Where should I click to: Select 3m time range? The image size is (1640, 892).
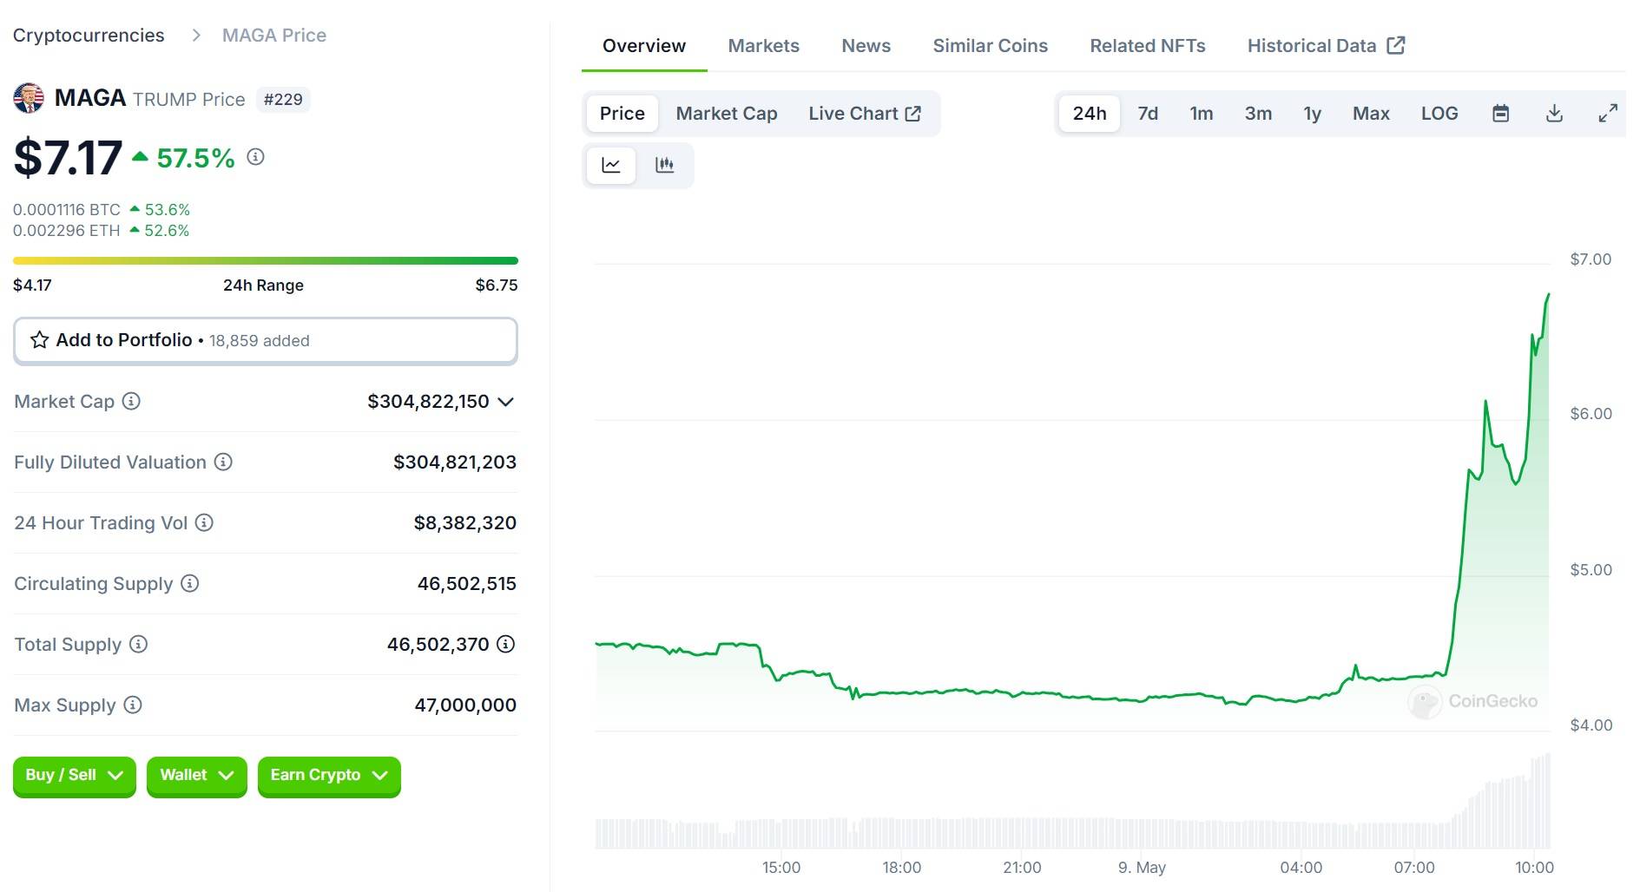click(1258, 114)
